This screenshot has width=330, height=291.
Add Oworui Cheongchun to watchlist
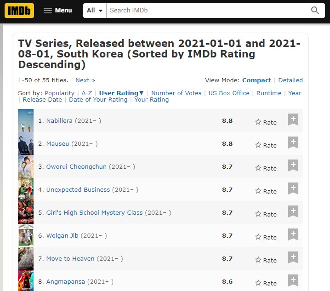(x=293, y=165)
